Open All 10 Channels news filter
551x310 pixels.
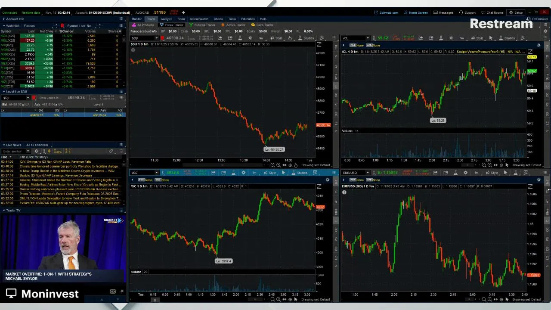[38, 145]
